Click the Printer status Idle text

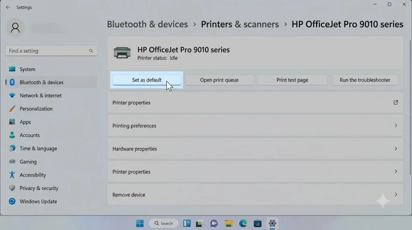(x=158, y=58)
